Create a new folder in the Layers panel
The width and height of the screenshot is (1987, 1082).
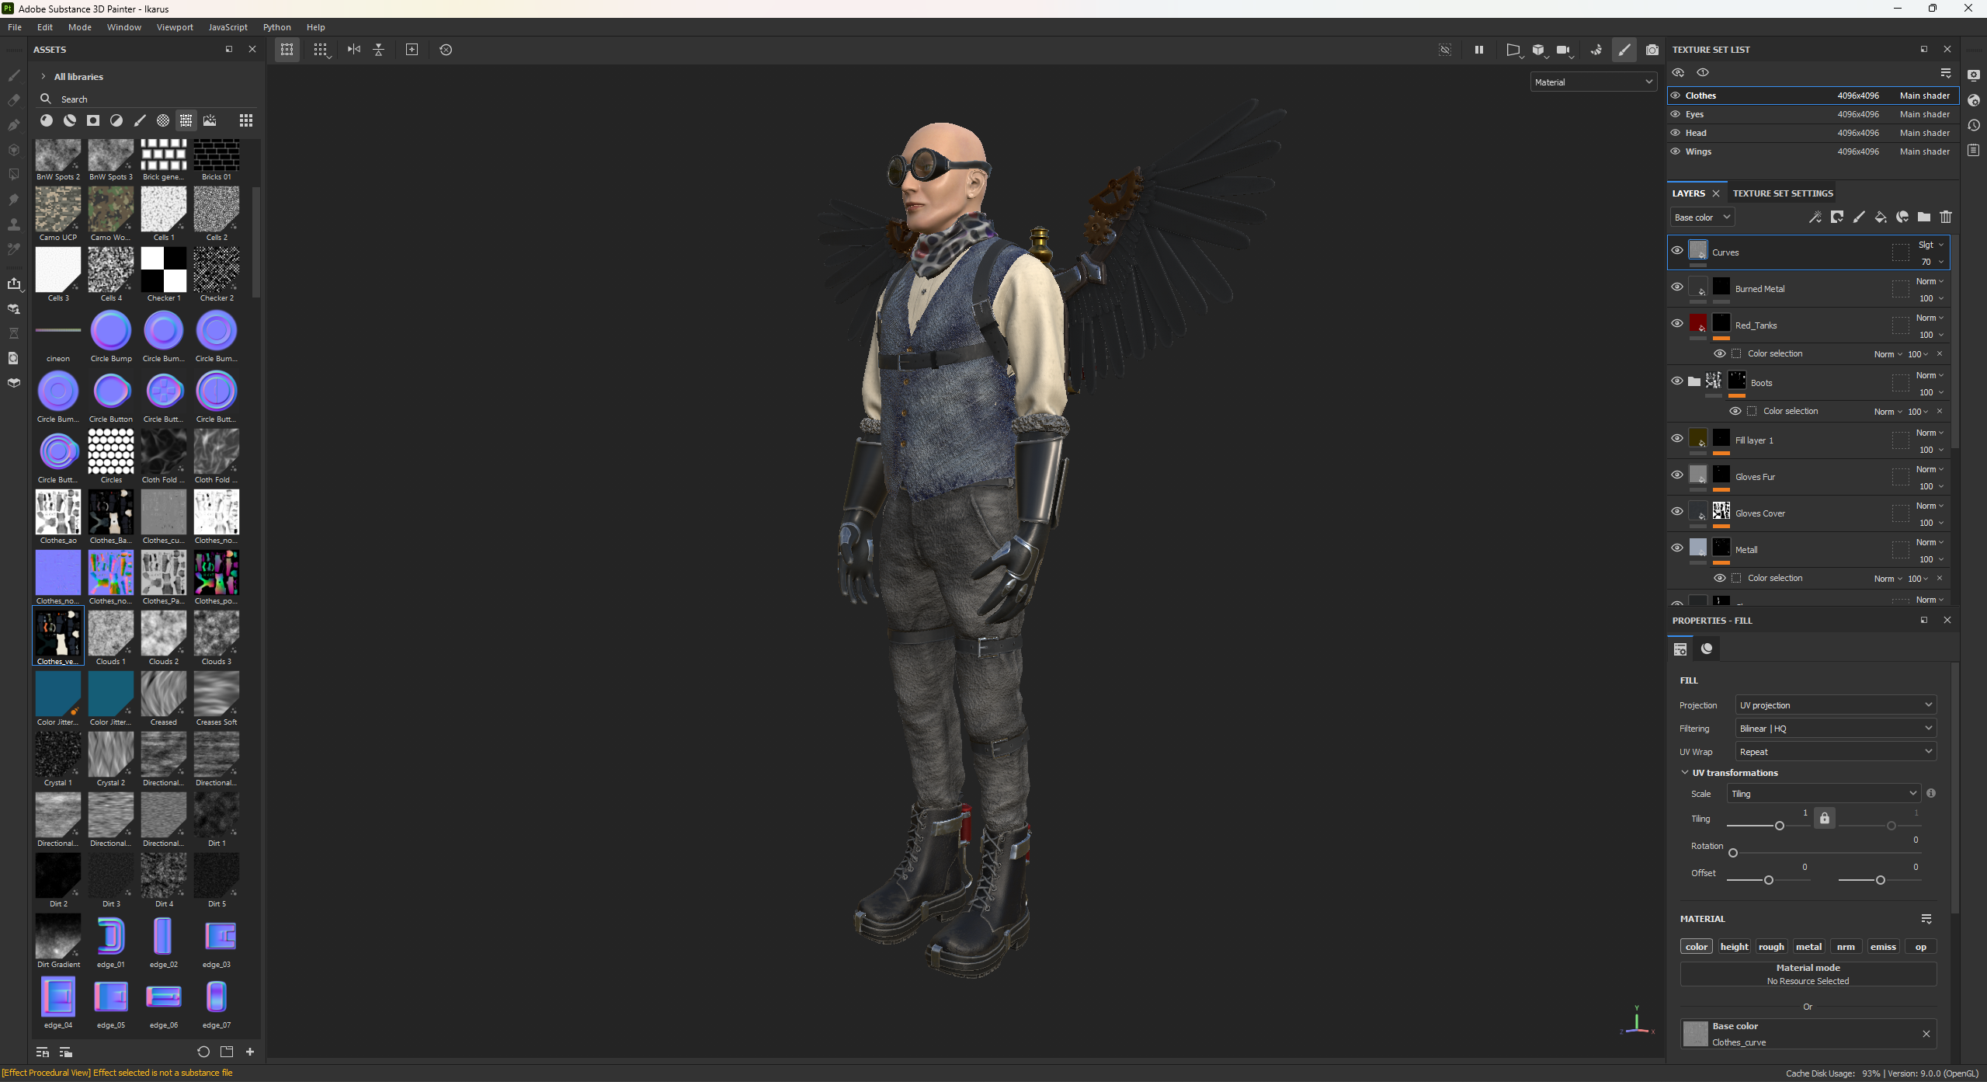[1923, 217]
